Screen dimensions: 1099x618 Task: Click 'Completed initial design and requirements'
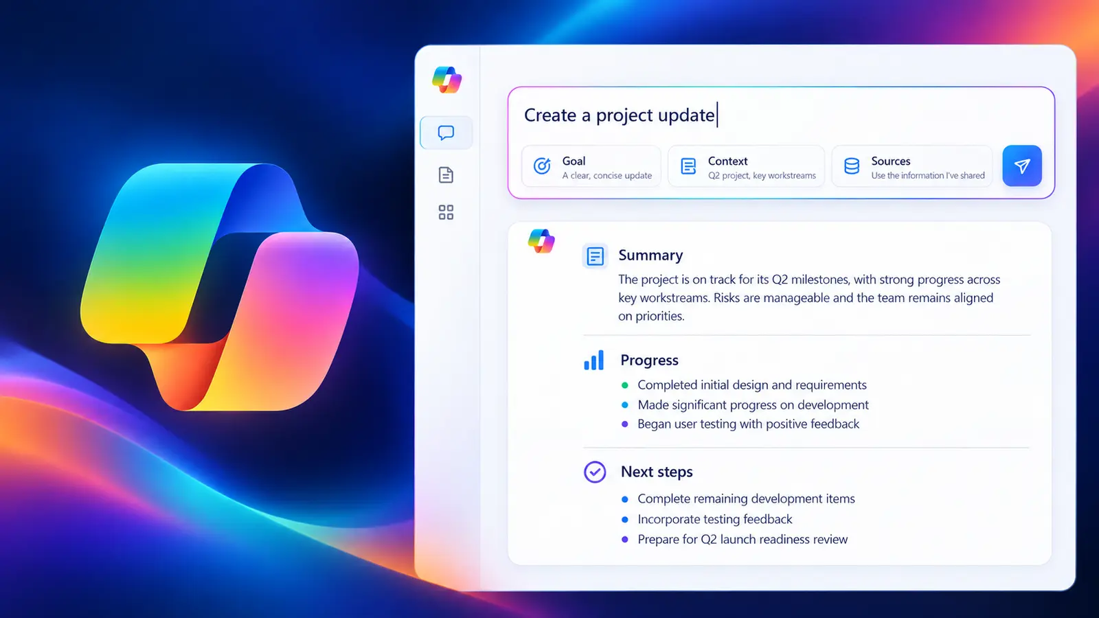coord(752,385)
